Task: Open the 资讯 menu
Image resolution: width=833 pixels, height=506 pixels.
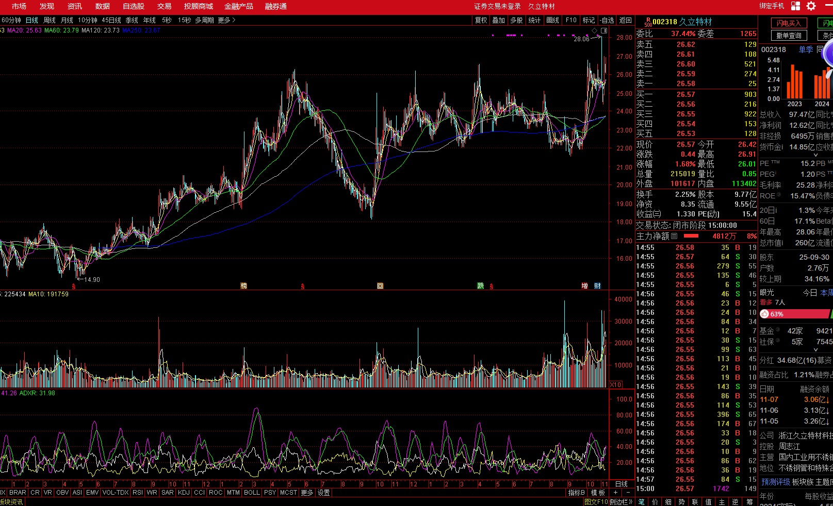Action: pos(75,6)
